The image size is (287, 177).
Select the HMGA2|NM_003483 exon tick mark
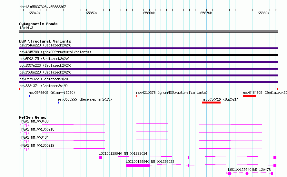coord(27,125)
